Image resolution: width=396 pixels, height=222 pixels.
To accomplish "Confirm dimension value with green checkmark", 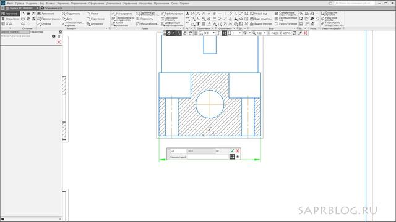I will (232, 150).
